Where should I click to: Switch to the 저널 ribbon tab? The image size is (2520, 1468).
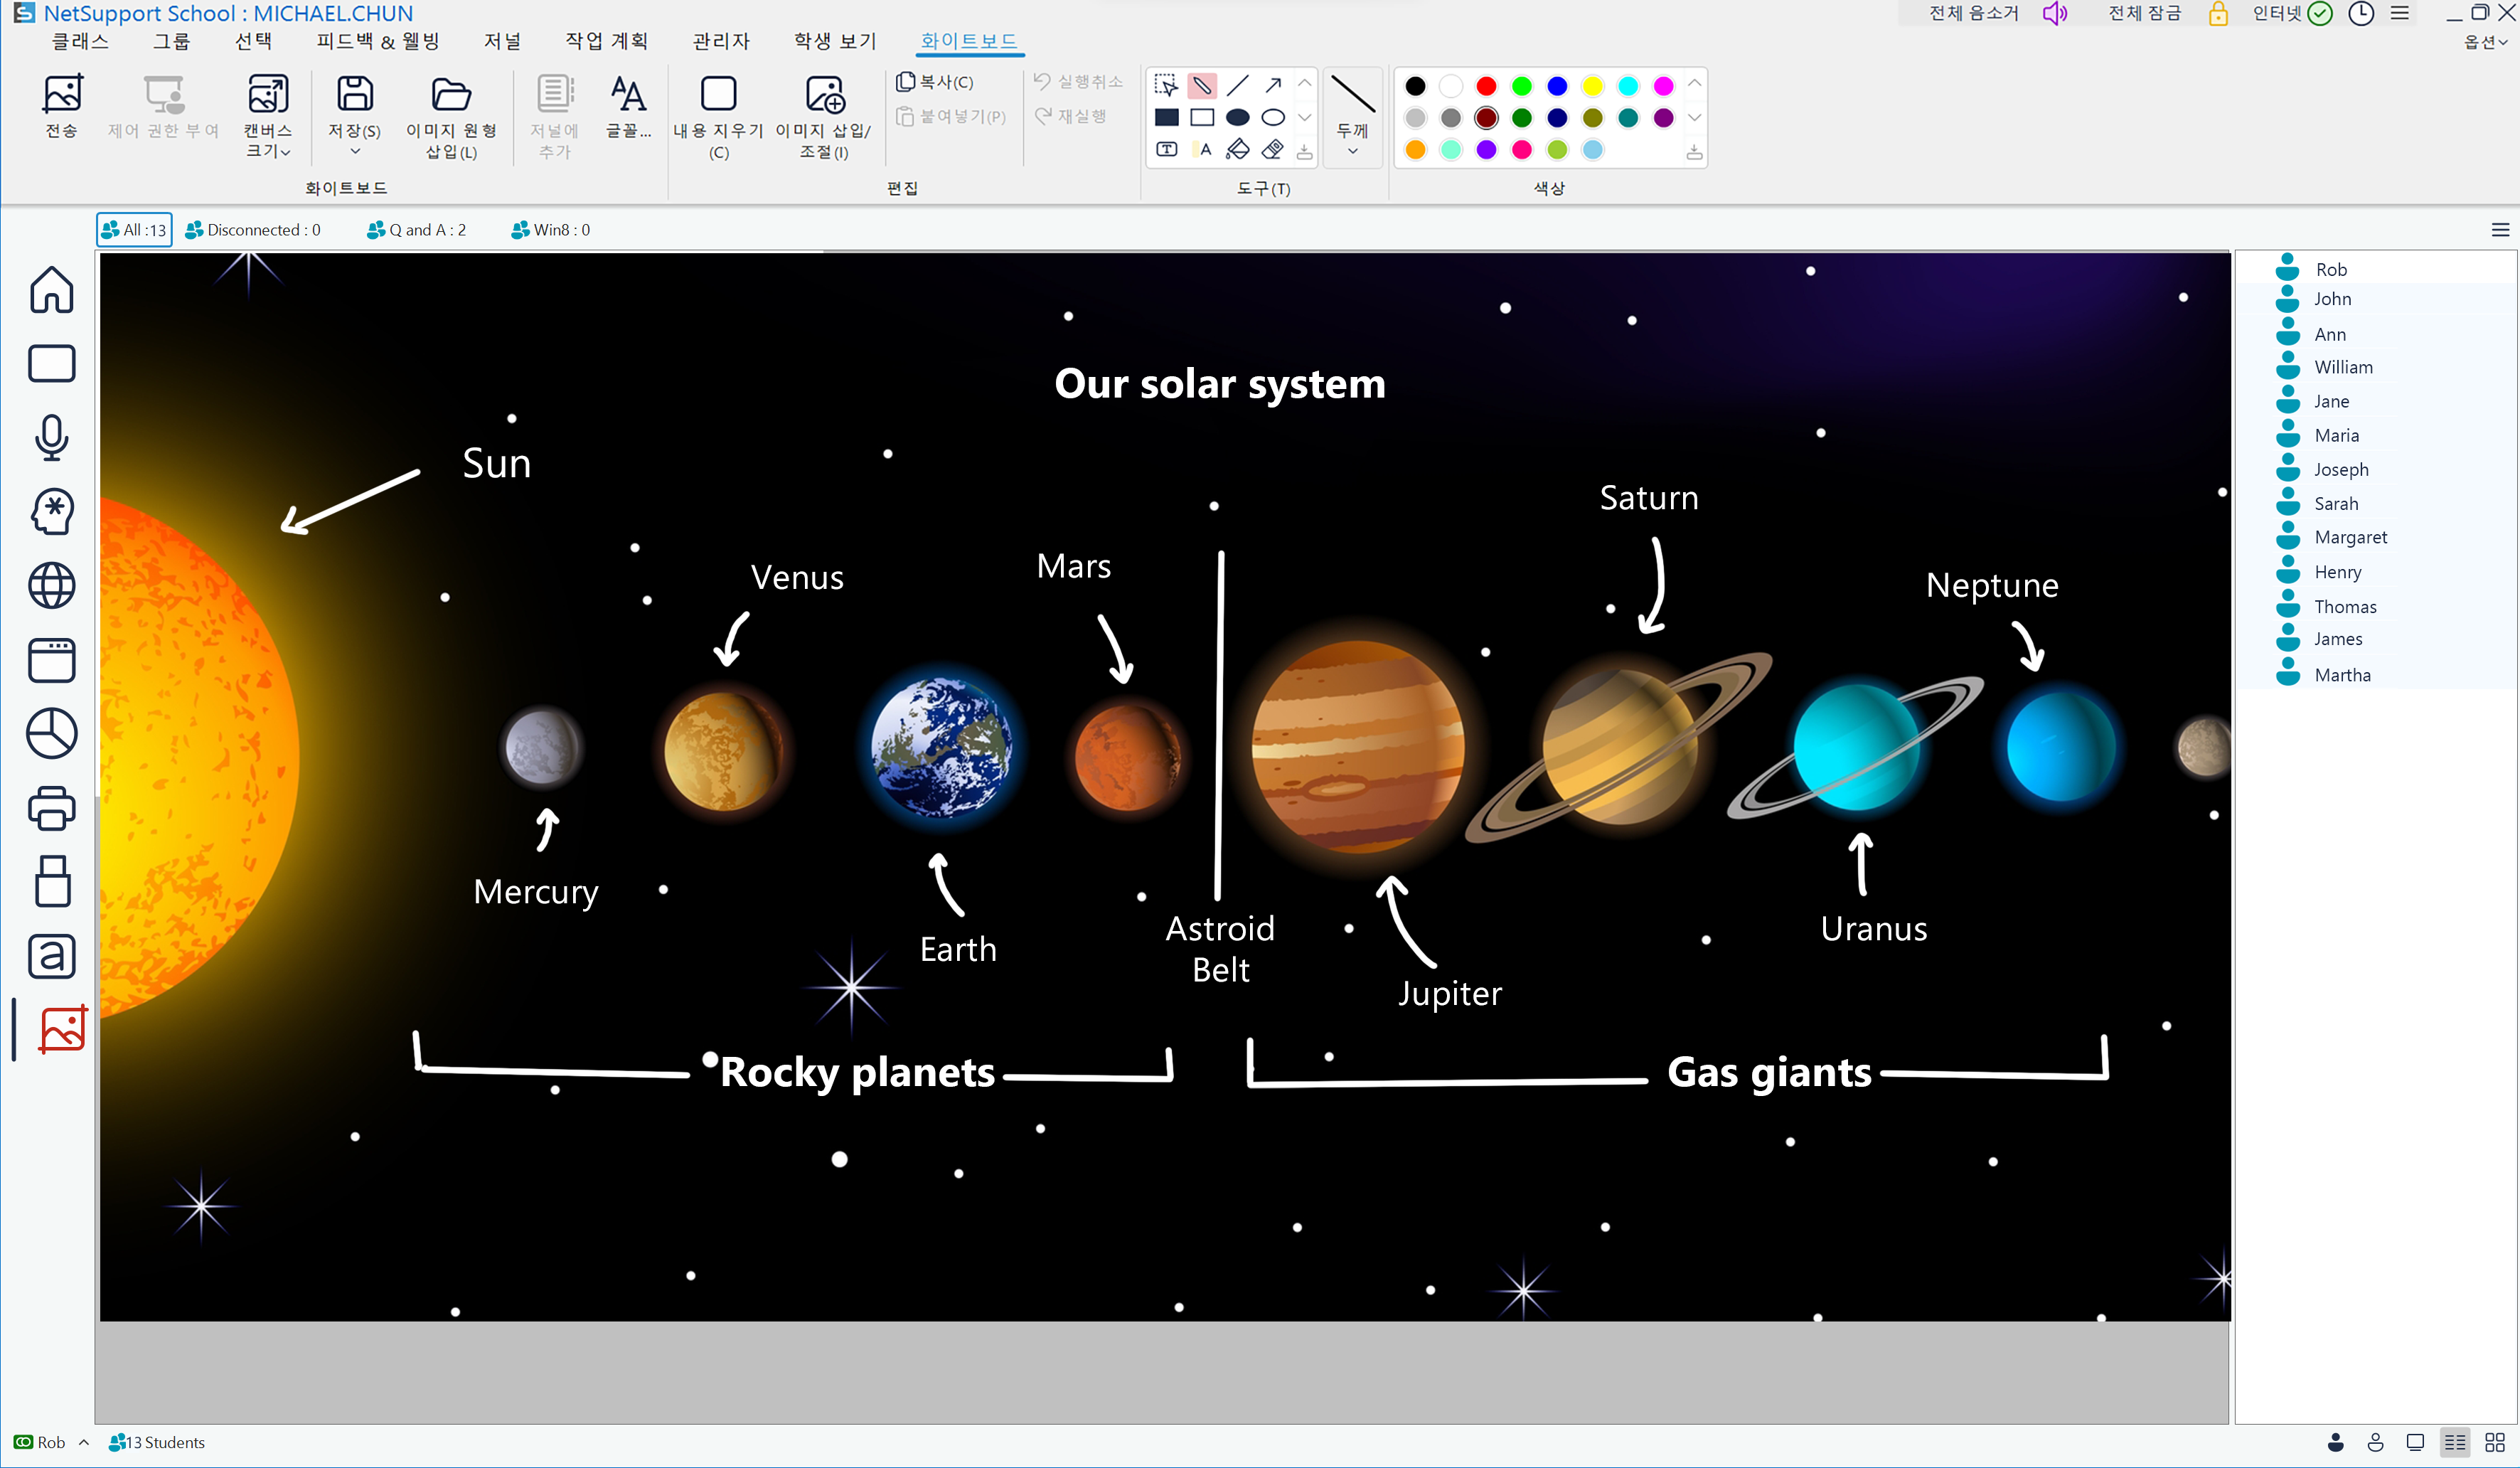[502, 41]
